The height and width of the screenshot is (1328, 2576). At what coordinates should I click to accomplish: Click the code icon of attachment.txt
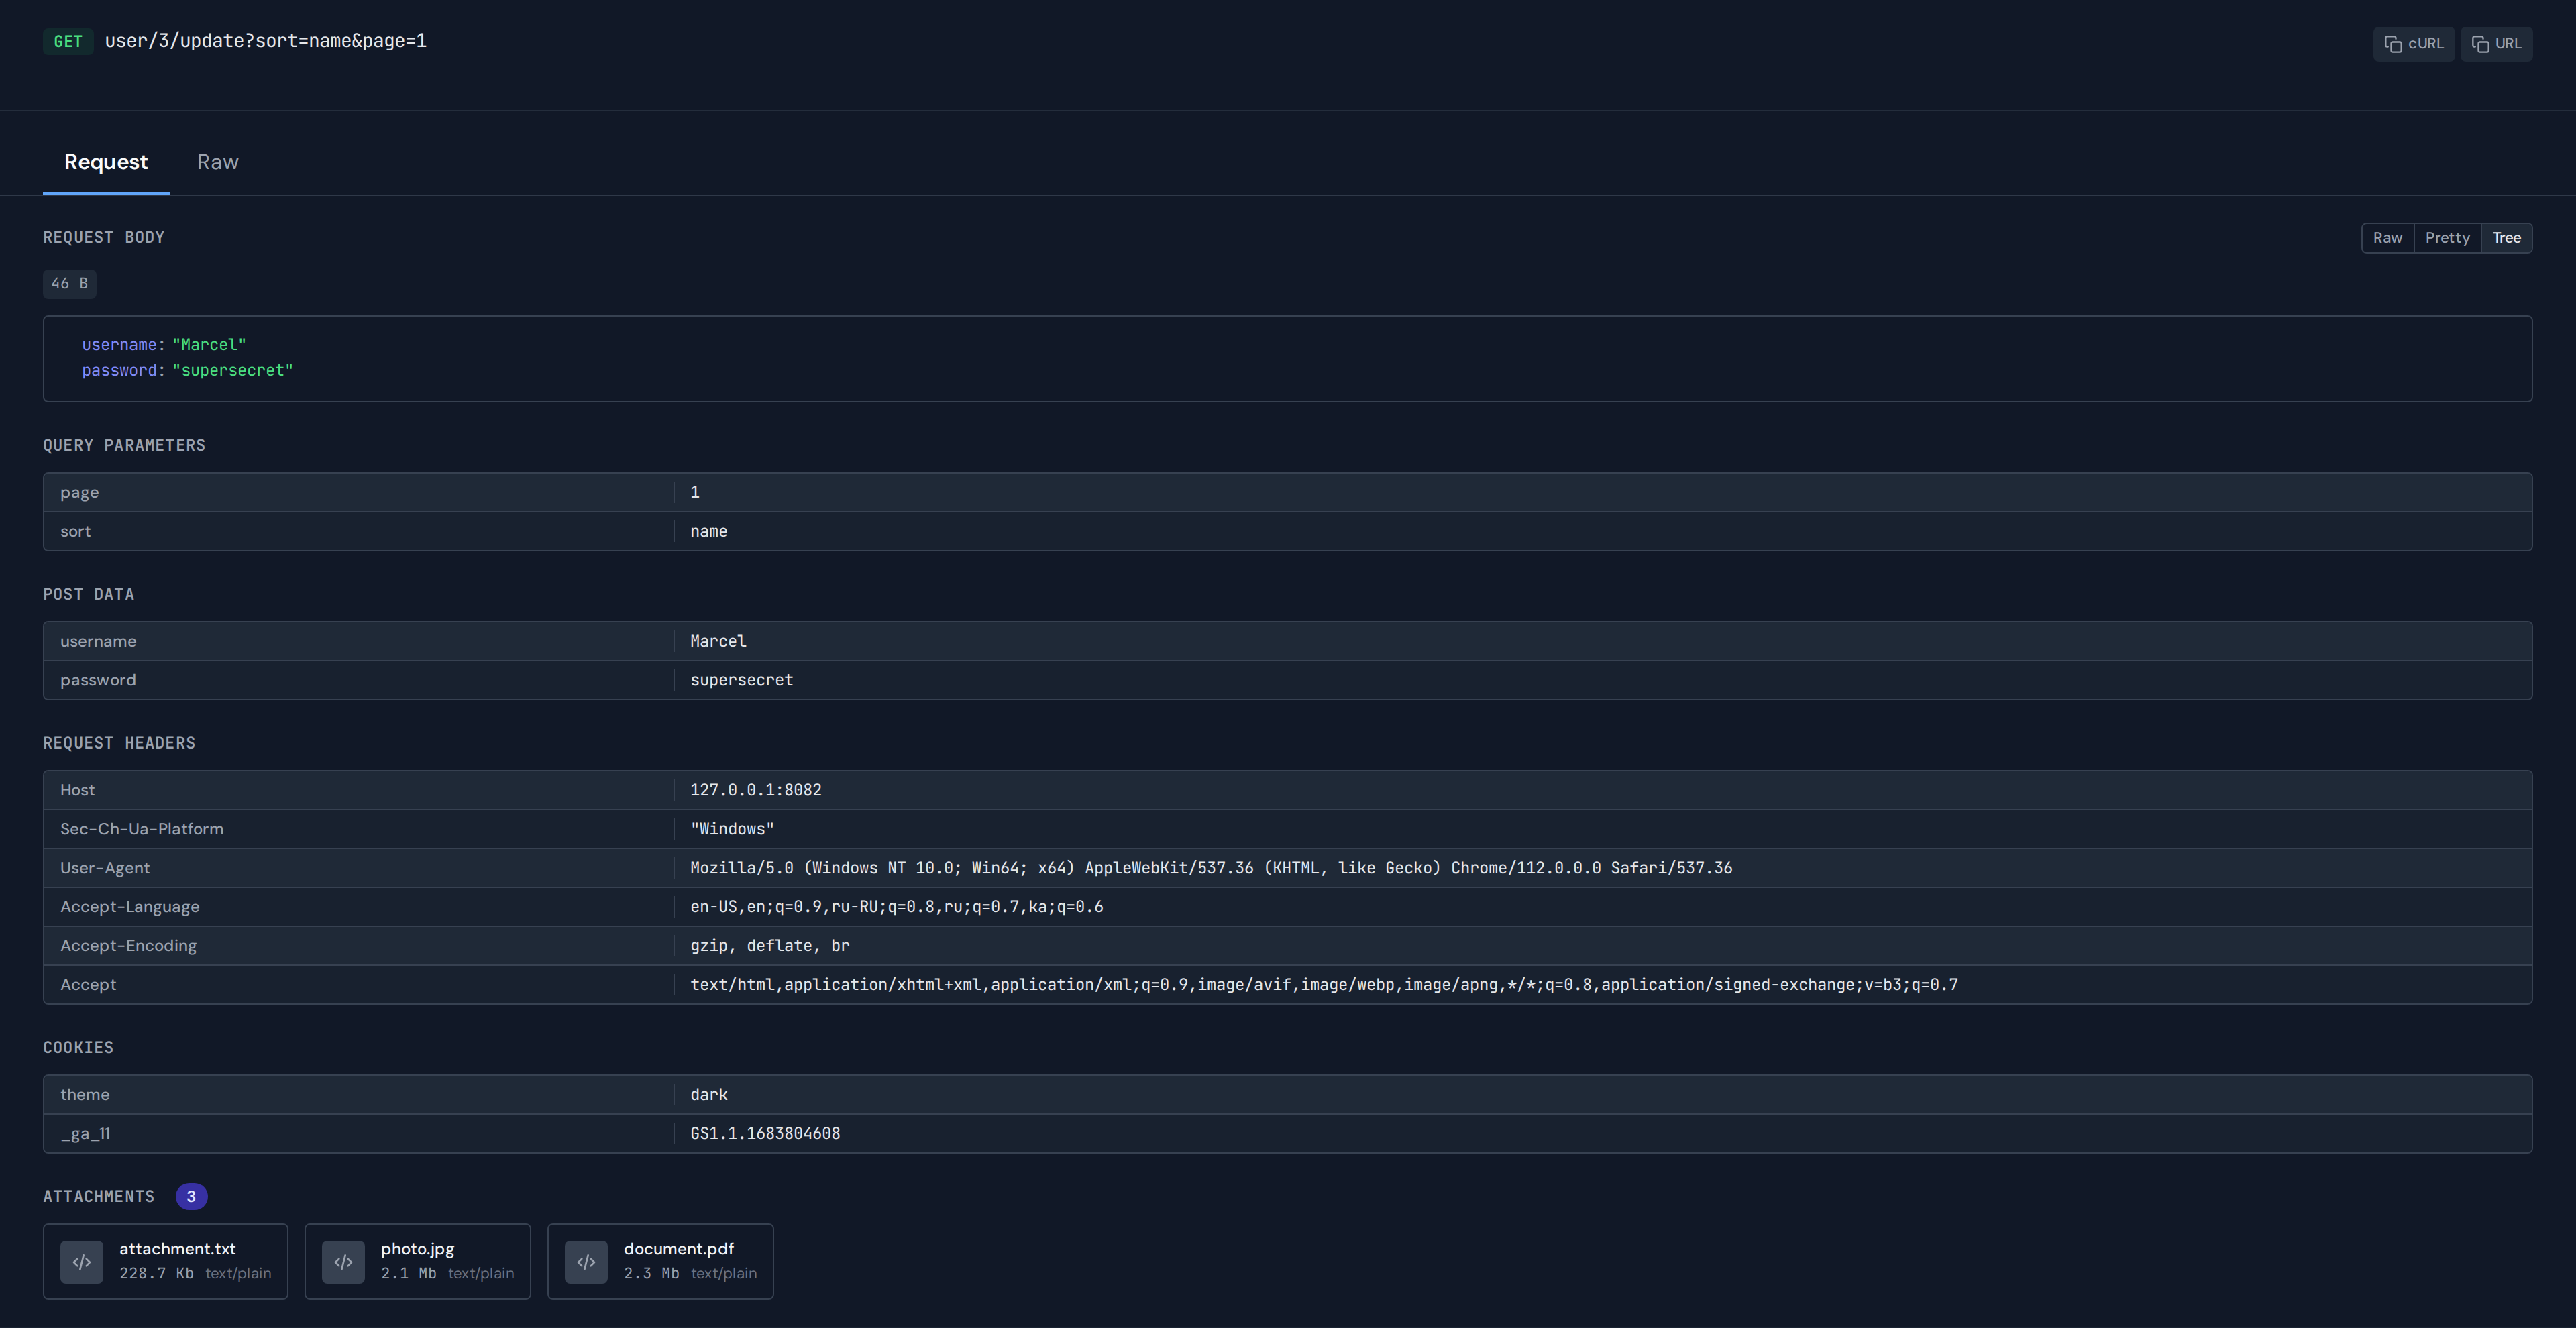pyautogui.click(x=82, y=1262)
